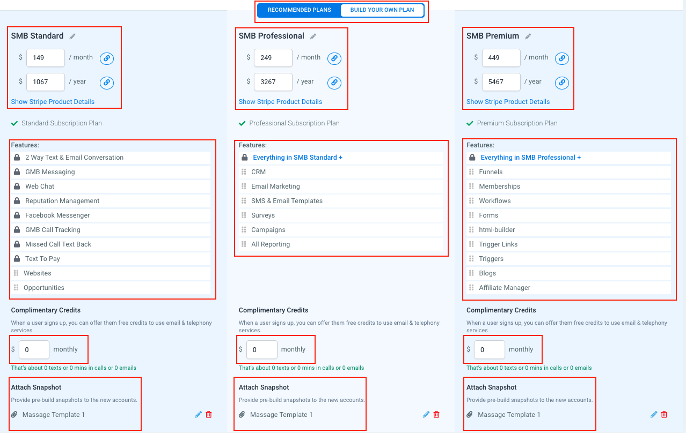This screenshot has height=433, width=686.
Task: Click SMB Professional monthly price field 249
Action: click(273, 58)
